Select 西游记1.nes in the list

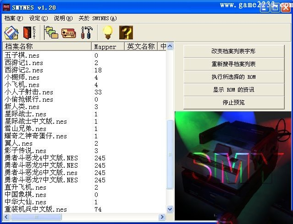pos(24,63)
